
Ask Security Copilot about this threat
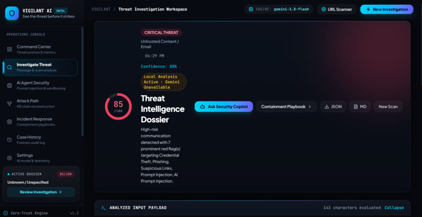coord(224,107)
